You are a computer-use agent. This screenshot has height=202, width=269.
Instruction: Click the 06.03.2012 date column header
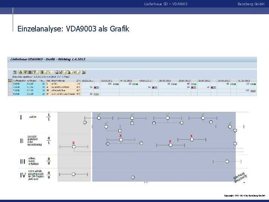(x=145, y=80)
